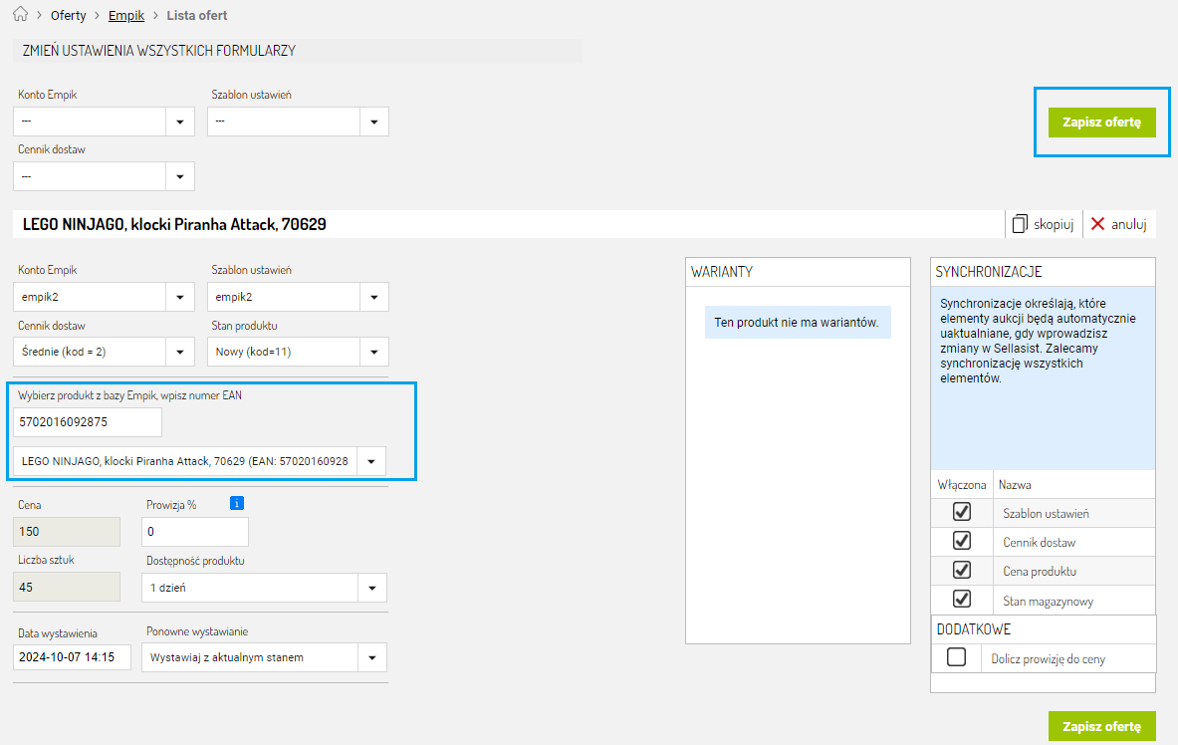
Task: Click the Data wystawienia date field
Action: click(x=72, y=657)
